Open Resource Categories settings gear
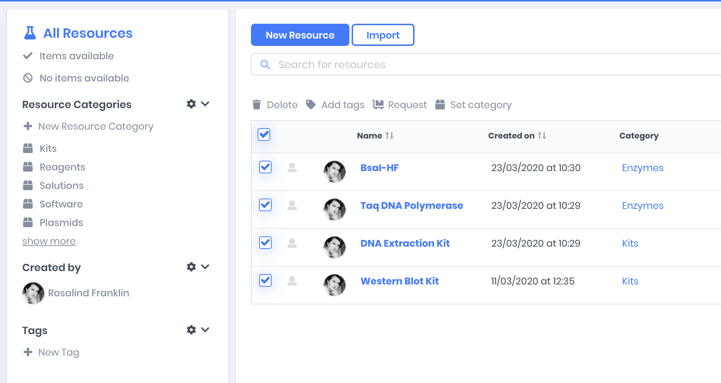Image resolution: width=721 pixels, height=383 pixels. (x=191, y=104)
